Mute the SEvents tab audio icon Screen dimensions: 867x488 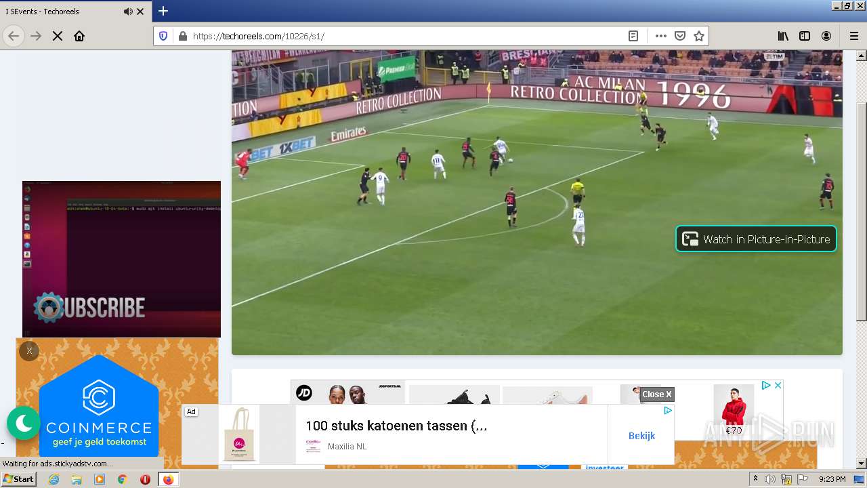(128, 12)
